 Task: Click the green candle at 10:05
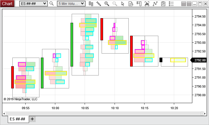point(72,45)
